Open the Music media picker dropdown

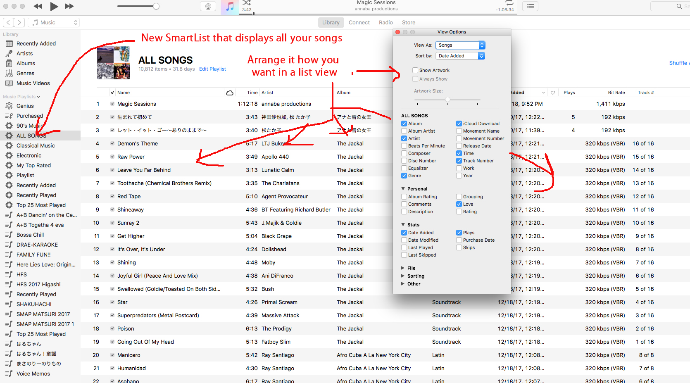54,22
